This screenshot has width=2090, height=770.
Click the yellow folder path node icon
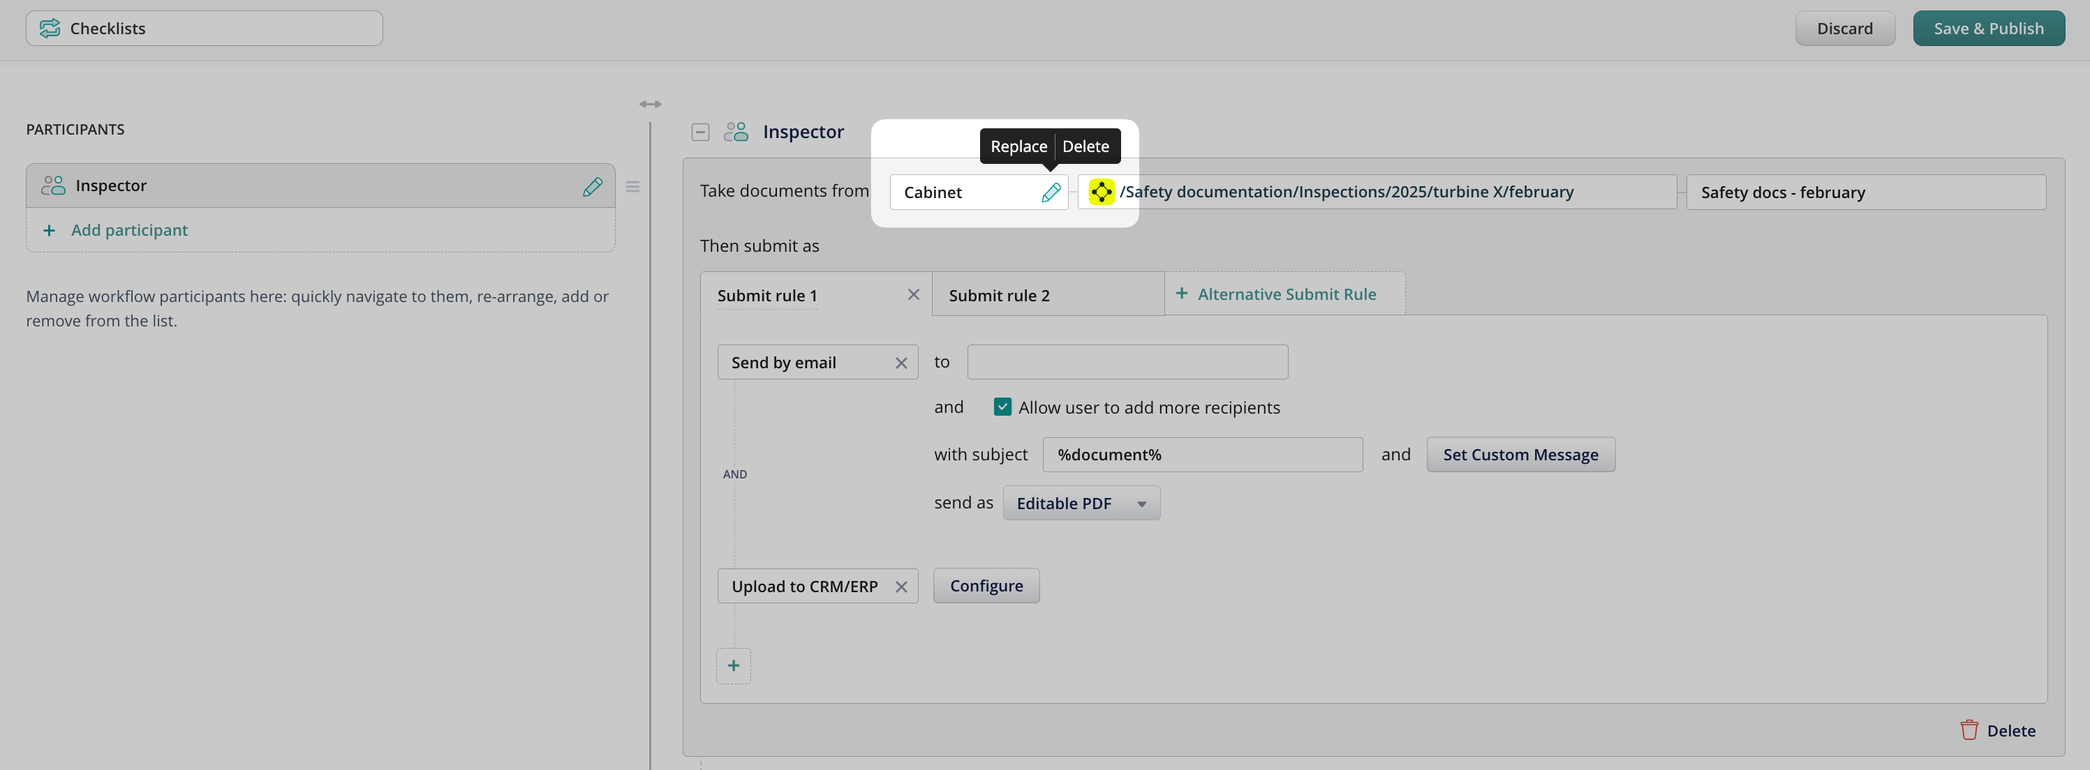[1101, 192]
